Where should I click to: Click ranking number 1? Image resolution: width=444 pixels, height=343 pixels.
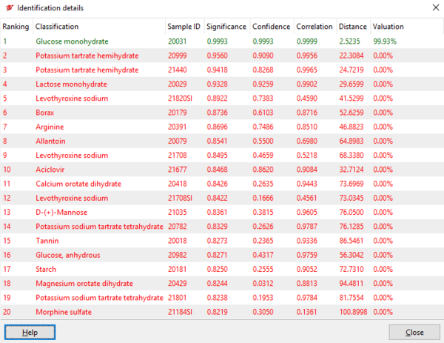(5, 41)
